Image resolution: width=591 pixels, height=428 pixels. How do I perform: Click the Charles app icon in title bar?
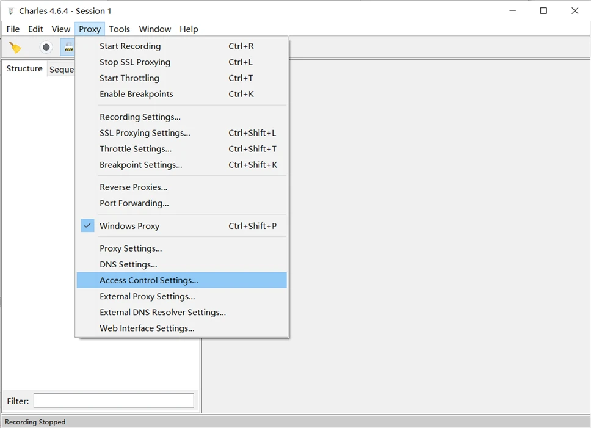pyautogui.click(x=11, y=11)
